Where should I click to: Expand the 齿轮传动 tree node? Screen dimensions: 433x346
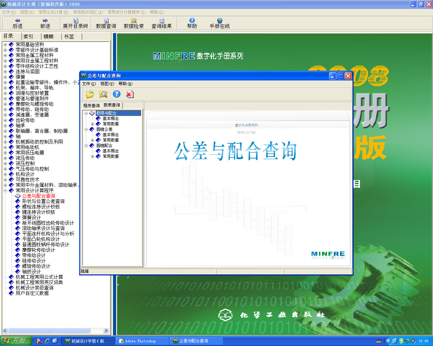[x=5, y=120]
